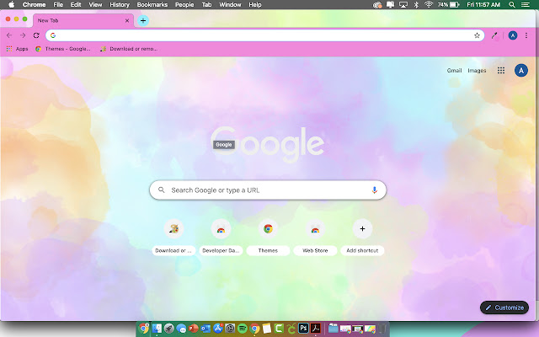
Task: Launch Photoshop from the dock
Action: [303, 329]
